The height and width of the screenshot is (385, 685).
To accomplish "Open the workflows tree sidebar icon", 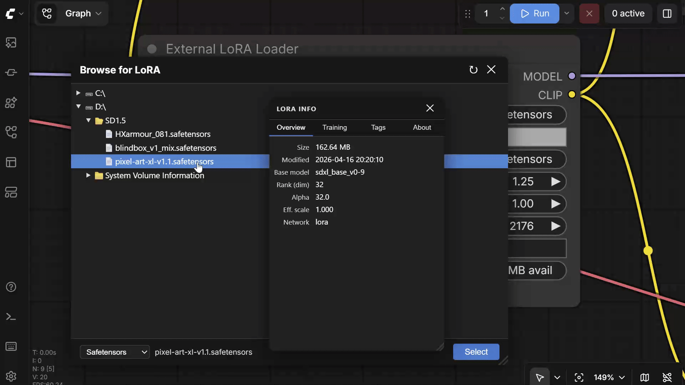I will (11, 133).
